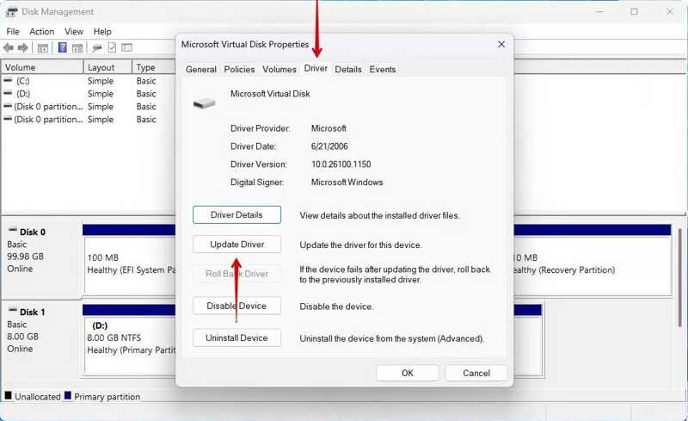688x421 pixels.
Task: Open the Events tab
Action: point(383,70)
